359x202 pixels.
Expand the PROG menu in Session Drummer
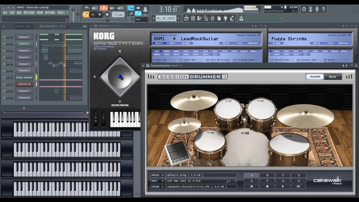point(158,175)
